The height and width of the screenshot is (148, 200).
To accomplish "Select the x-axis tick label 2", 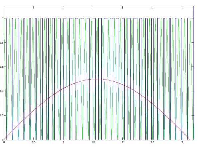I will click(123, 142).
